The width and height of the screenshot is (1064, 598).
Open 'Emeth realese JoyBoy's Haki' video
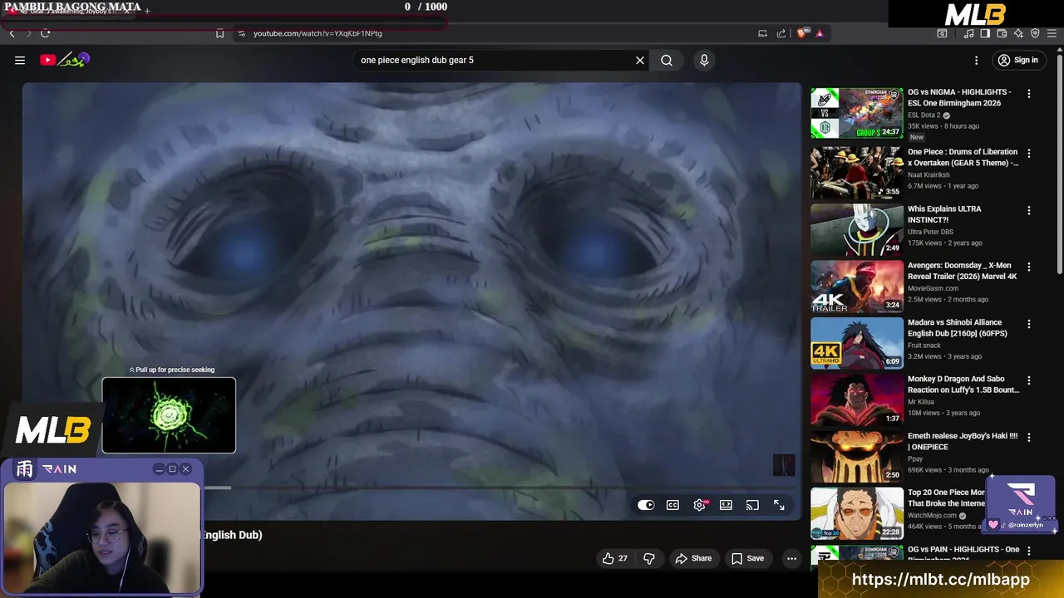tap(963, 441)
